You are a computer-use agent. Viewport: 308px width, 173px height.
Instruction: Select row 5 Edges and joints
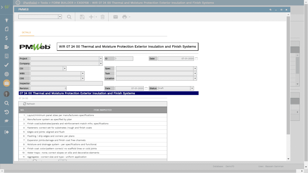tap(93, 132)
